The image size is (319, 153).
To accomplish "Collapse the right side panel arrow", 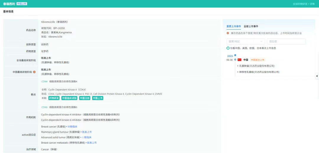I will [x=317, y=76].
